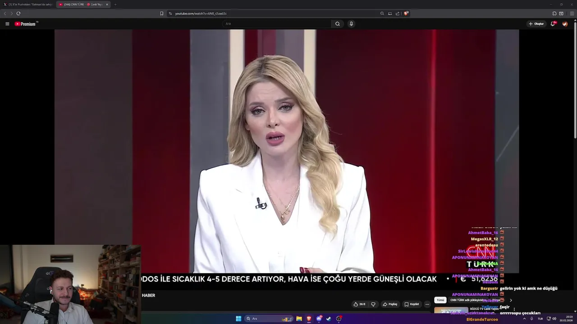Viewport: 577px width, 324px height.
Task: Reload the page with the browser refresh icon
Action: 18,13
